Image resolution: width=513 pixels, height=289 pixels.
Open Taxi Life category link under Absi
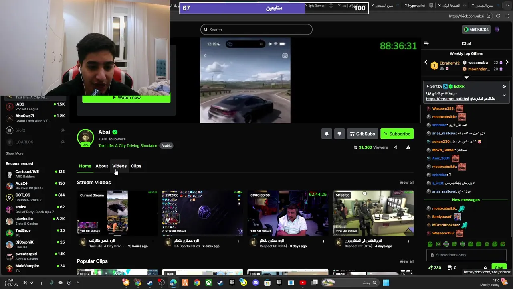[x=127, y=146]
